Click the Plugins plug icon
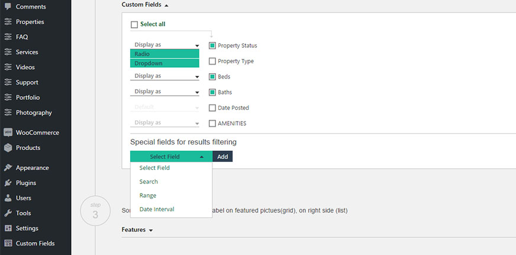The height and width of the screenshot is (255, 516). tap(8, 183)
